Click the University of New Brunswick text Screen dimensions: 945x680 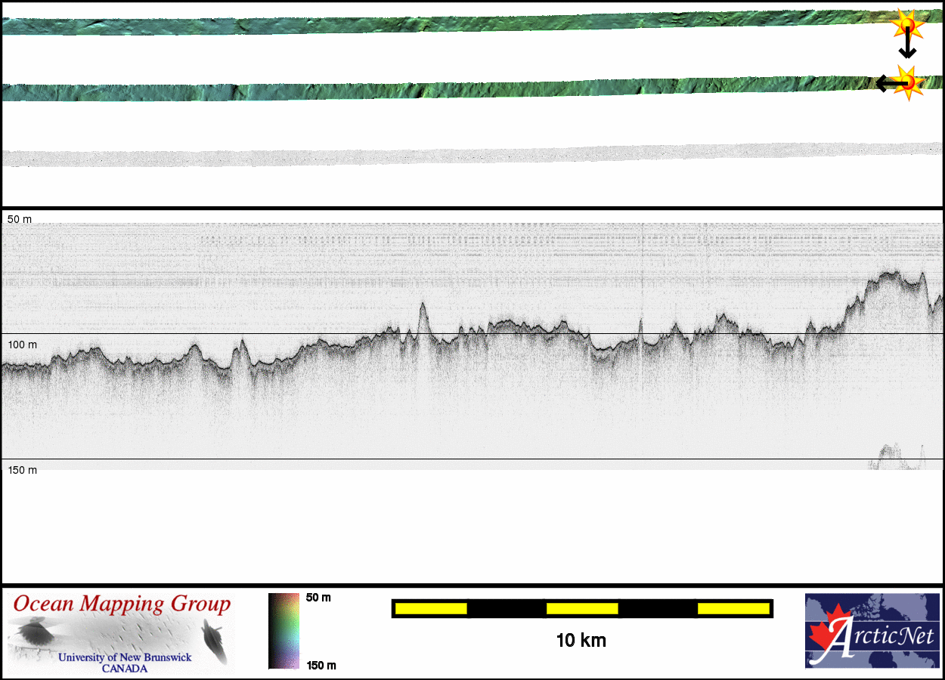click(x=125, y=657)
